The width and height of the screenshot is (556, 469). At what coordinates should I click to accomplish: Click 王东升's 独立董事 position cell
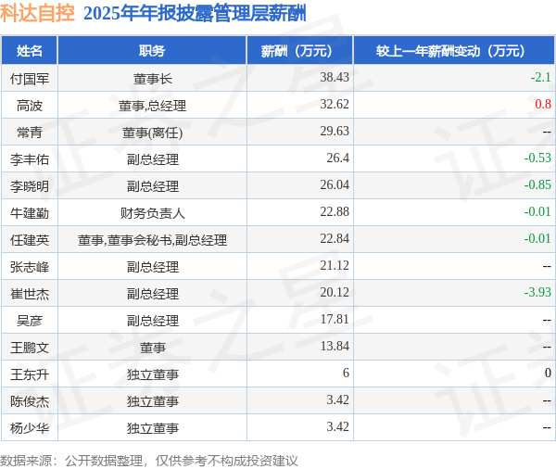[x=153, y=375]
